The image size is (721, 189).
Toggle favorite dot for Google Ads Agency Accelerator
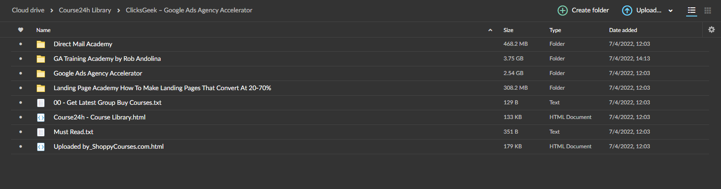click(x=21, y=73)
